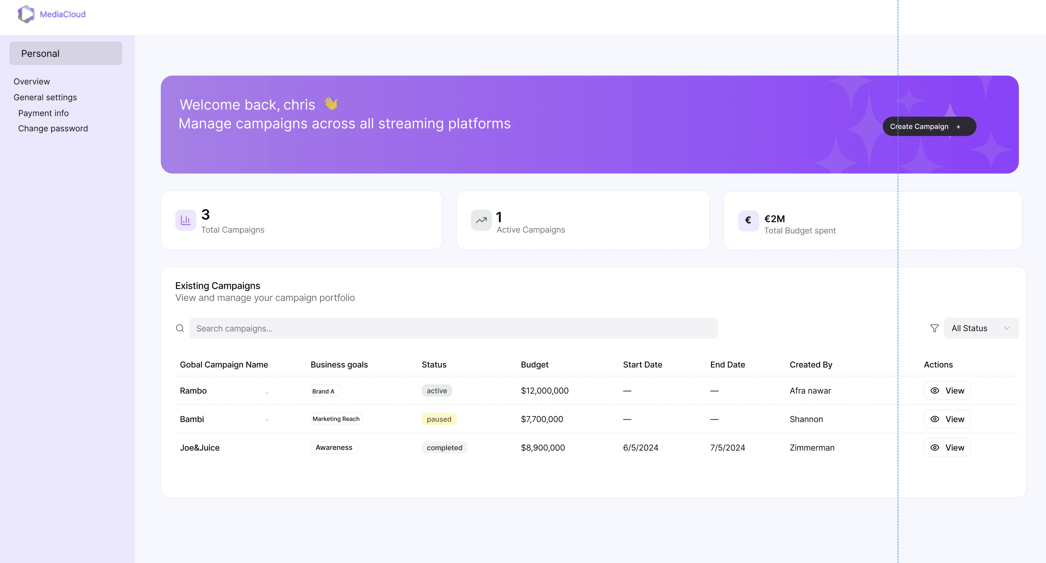Click the paused status badge for Bambi

point(439,419)
